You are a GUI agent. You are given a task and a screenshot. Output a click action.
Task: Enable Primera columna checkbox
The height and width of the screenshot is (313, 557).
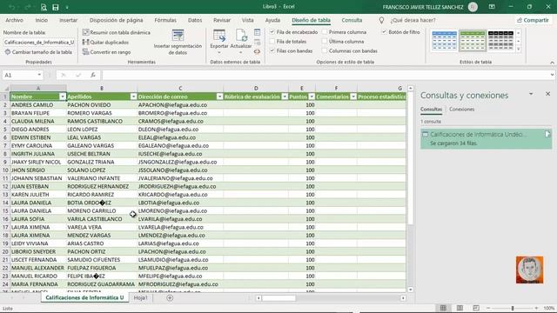point(325,32)
